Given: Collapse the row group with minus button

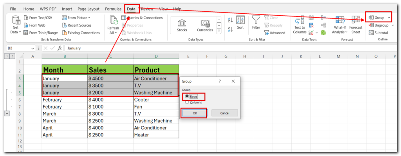Looking at the screenshot, I should [7, 114].
